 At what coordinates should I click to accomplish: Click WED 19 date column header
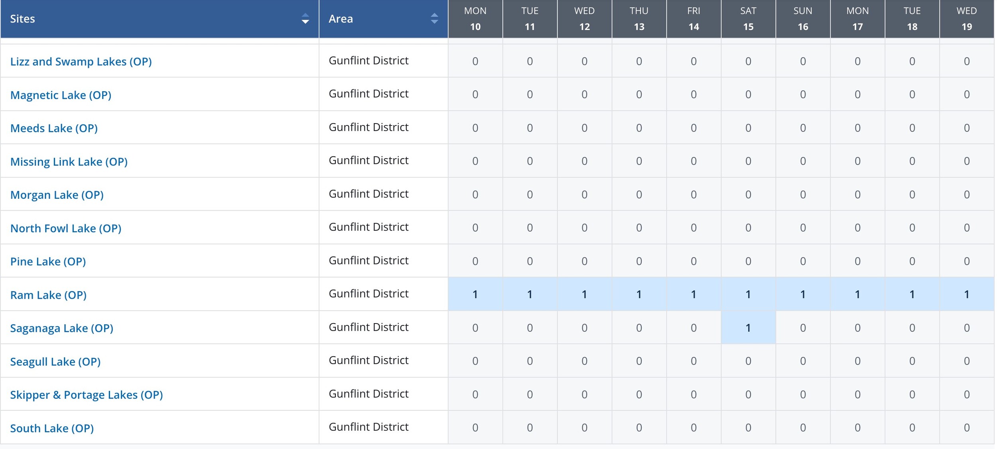967,19
